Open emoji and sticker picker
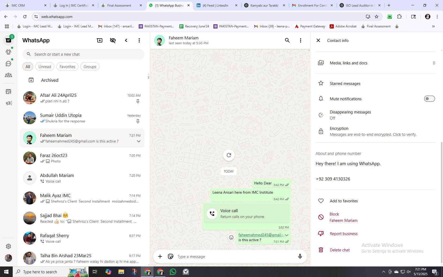 pyautogui.click(x=171, y=256)
